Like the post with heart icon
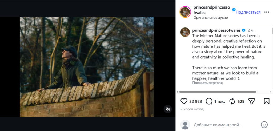The image size is (273, 131). (184, 101)
